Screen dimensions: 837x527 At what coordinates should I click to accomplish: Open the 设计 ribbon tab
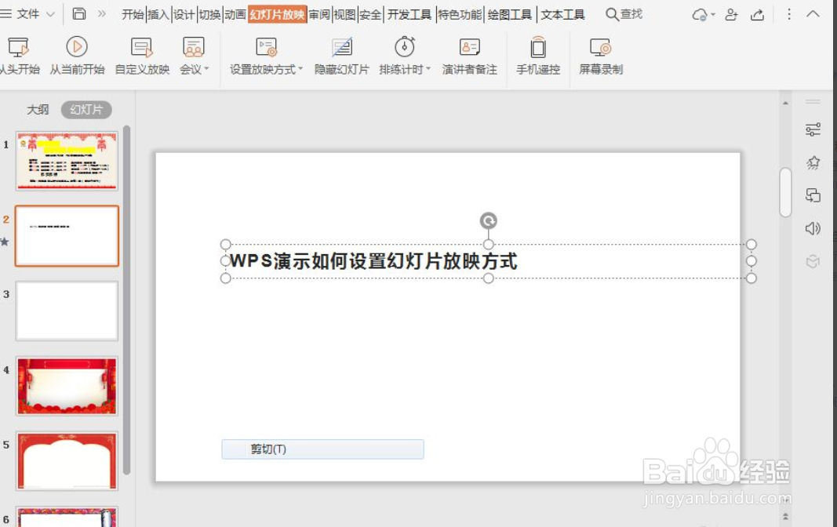pos(184,14)
